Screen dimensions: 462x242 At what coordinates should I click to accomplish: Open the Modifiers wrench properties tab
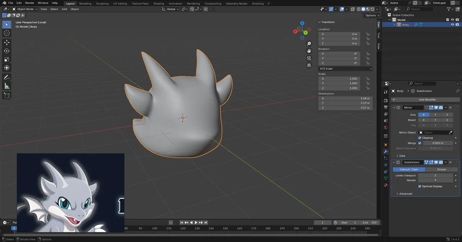[385, 152]
